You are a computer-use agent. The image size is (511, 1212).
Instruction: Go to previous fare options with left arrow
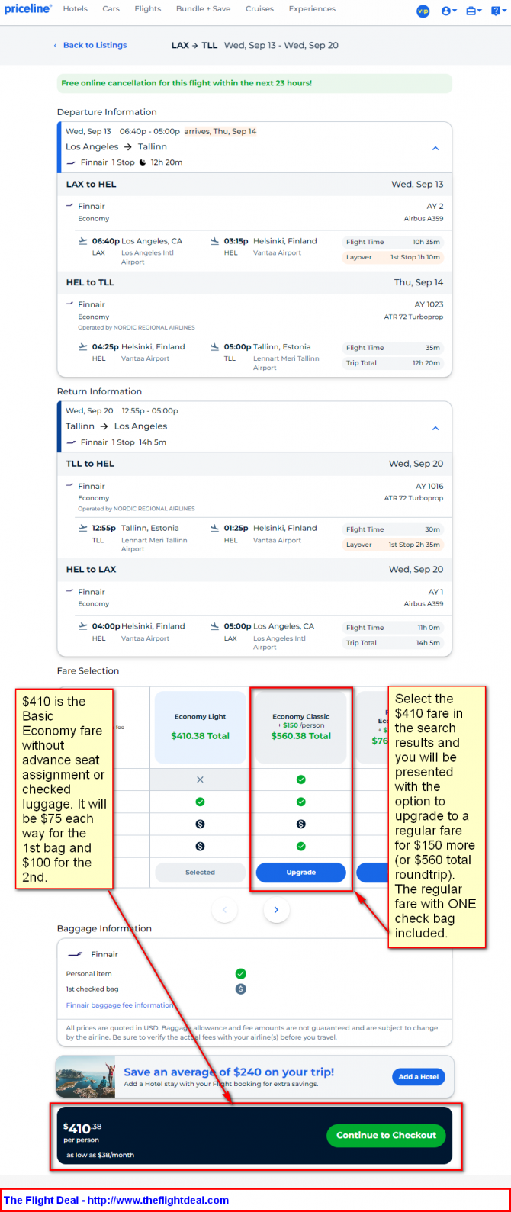(224, 909)
